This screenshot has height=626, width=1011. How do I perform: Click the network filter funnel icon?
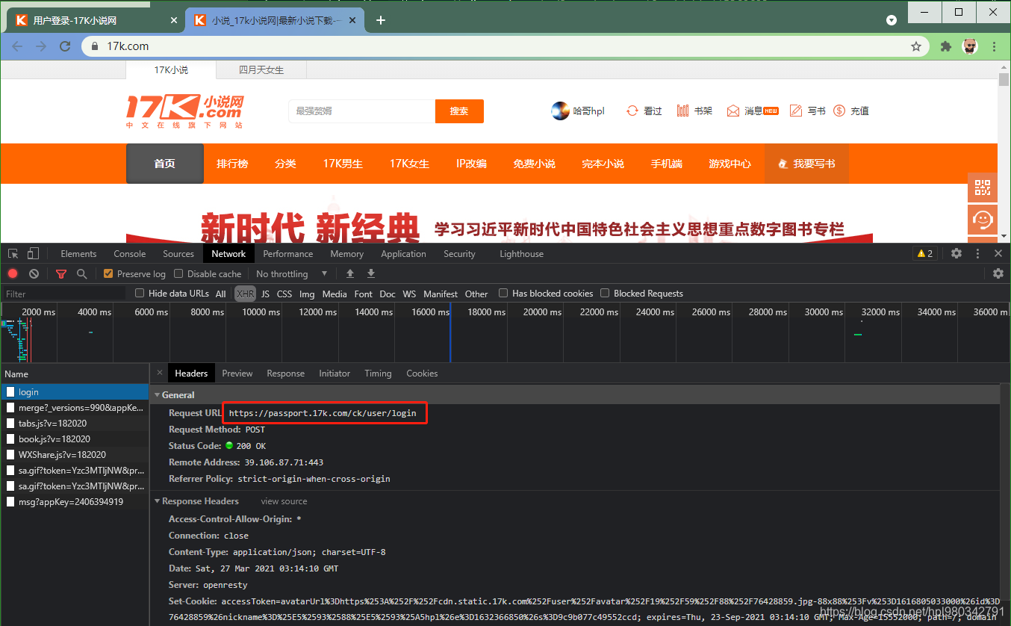tap(61, 274)
